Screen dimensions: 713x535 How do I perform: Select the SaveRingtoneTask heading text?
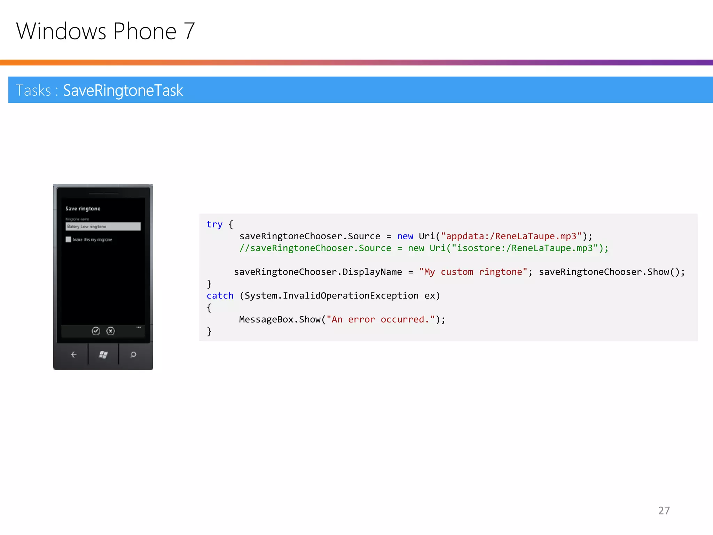pos(123,91)
